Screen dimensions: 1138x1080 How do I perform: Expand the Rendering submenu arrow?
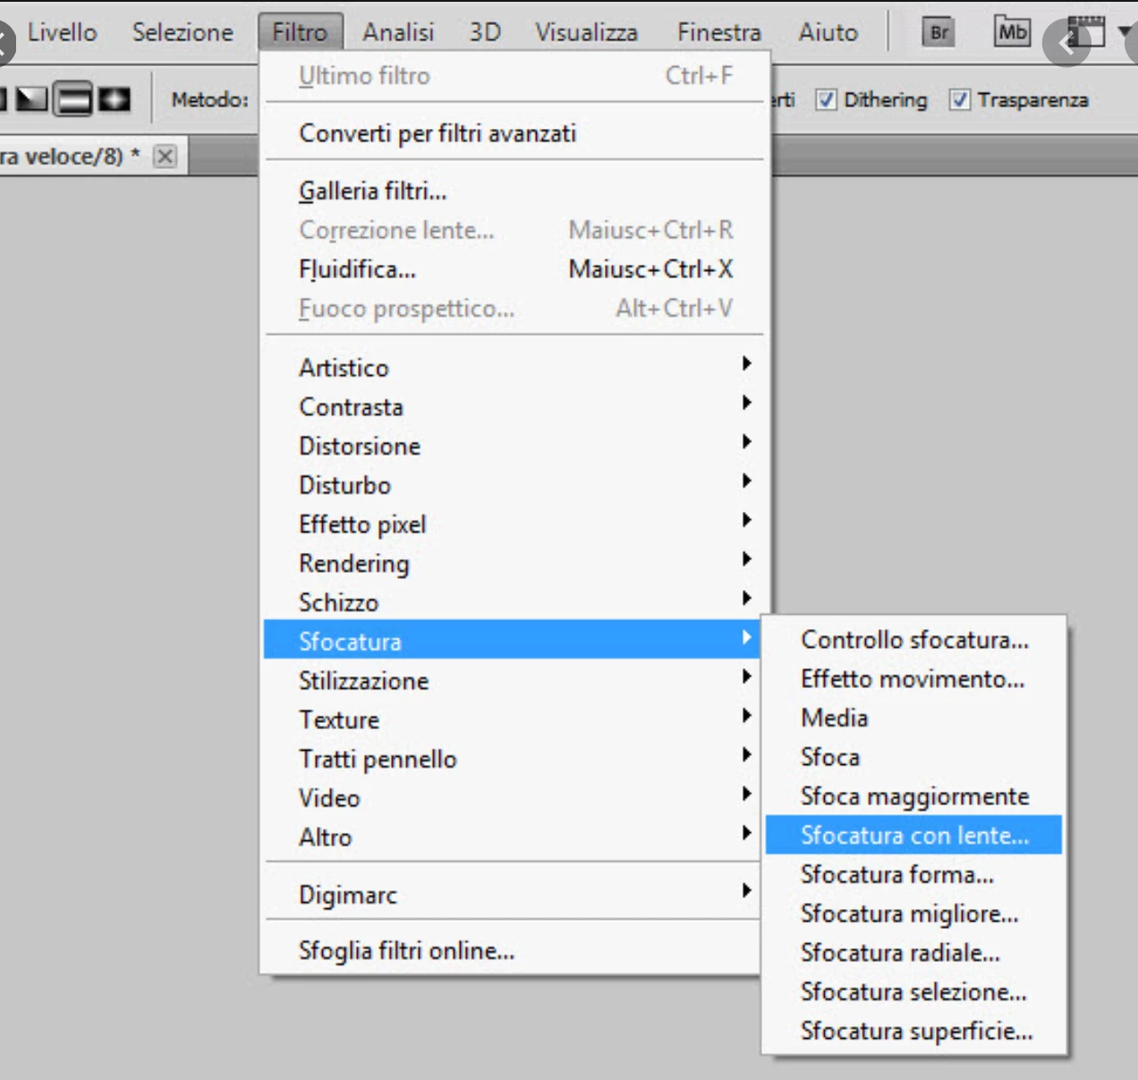[746, 559]
